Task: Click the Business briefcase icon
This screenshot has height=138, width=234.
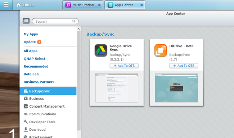Action: point(26,99)
